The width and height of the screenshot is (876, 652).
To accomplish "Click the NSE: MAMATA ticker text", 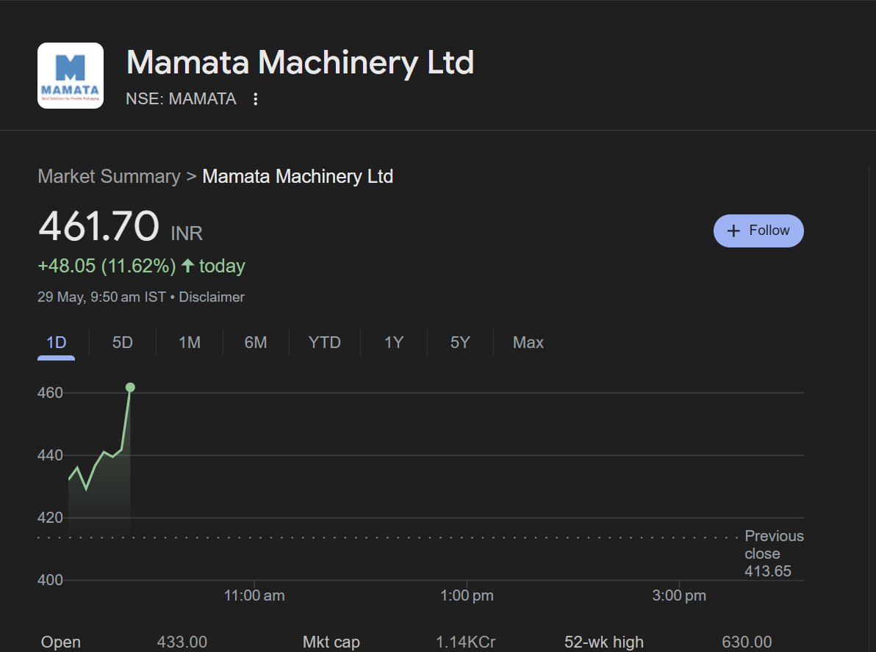I will (181, 99).
